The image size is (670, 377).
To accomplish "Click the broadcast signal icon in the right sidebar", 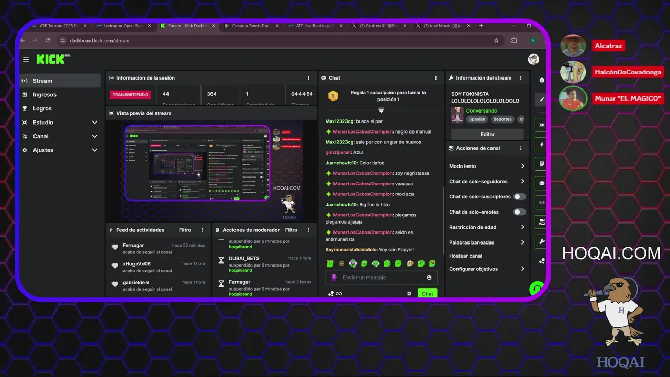I will pyautogui.click(x=542, y=202).
